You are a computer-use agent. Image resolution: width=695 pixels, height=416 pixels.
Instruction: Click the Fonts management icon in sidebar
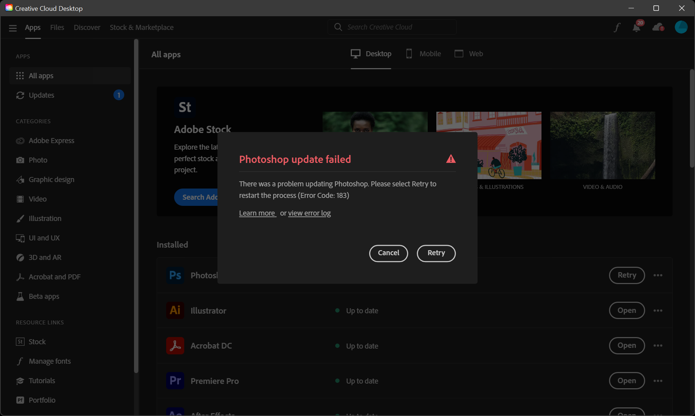tap(19, 361)
